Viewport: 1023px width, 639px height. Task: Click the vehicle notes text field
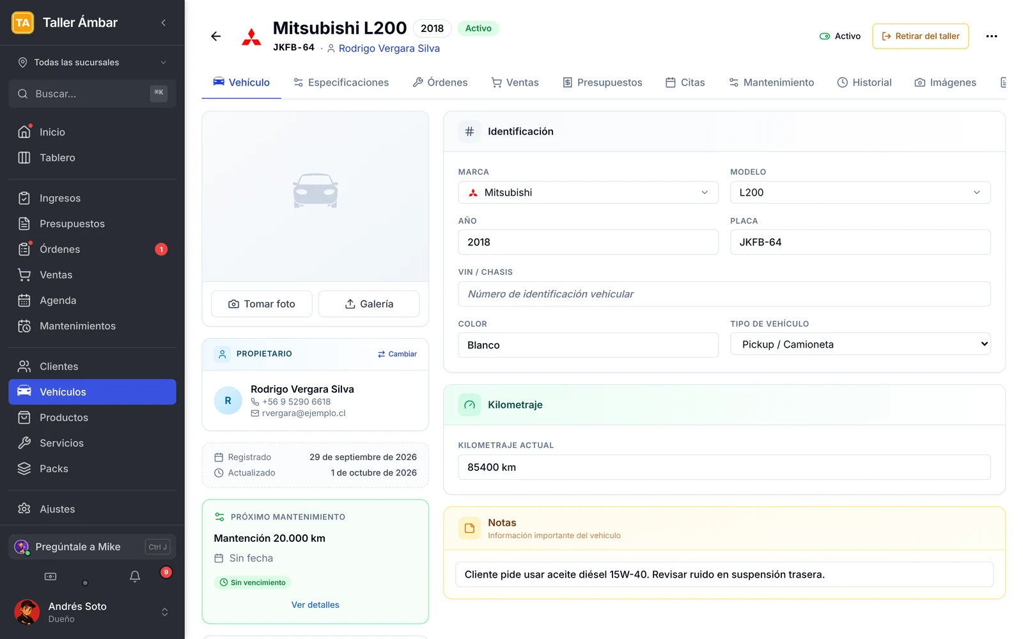[x=724, y=574]
